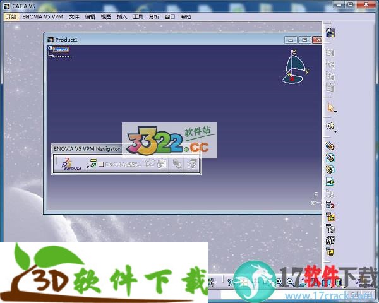Click the first greyed icon under workbench icon
Viewport: 379px width, 303px height.
pos(330,52)
